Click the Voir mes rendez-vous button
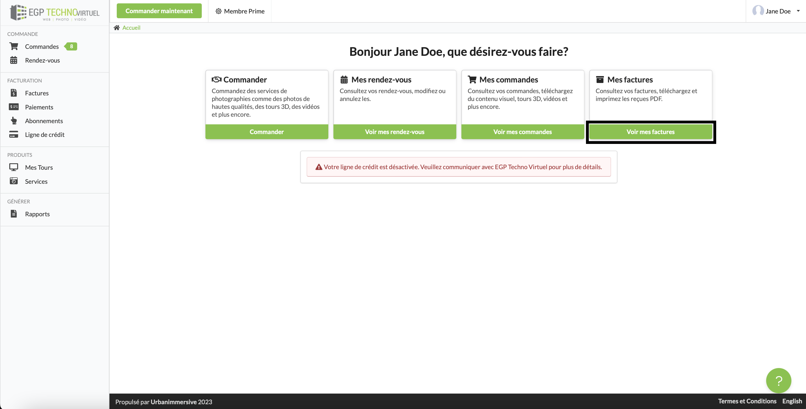This screenshot has width=806, height=409. 394,132
